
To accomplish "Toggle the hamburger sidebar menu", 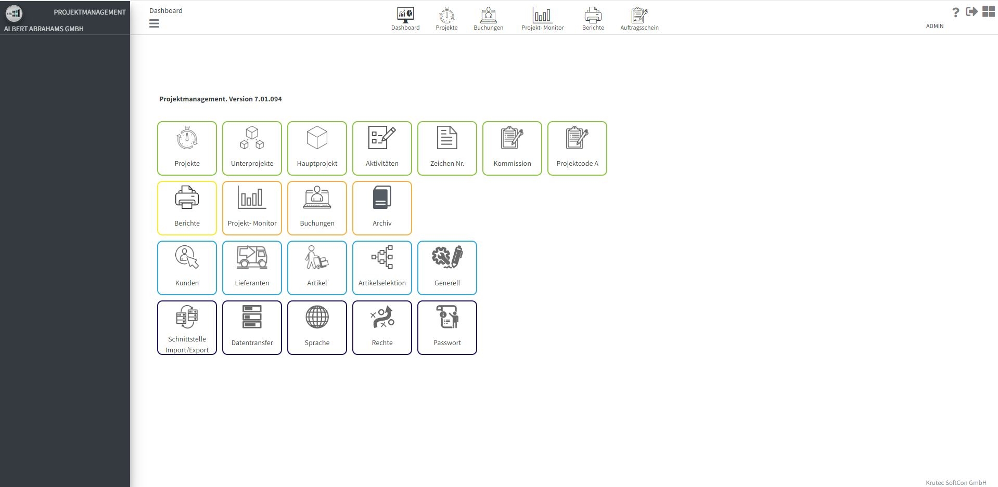I will pyautogui.click(x=154, y=23).
